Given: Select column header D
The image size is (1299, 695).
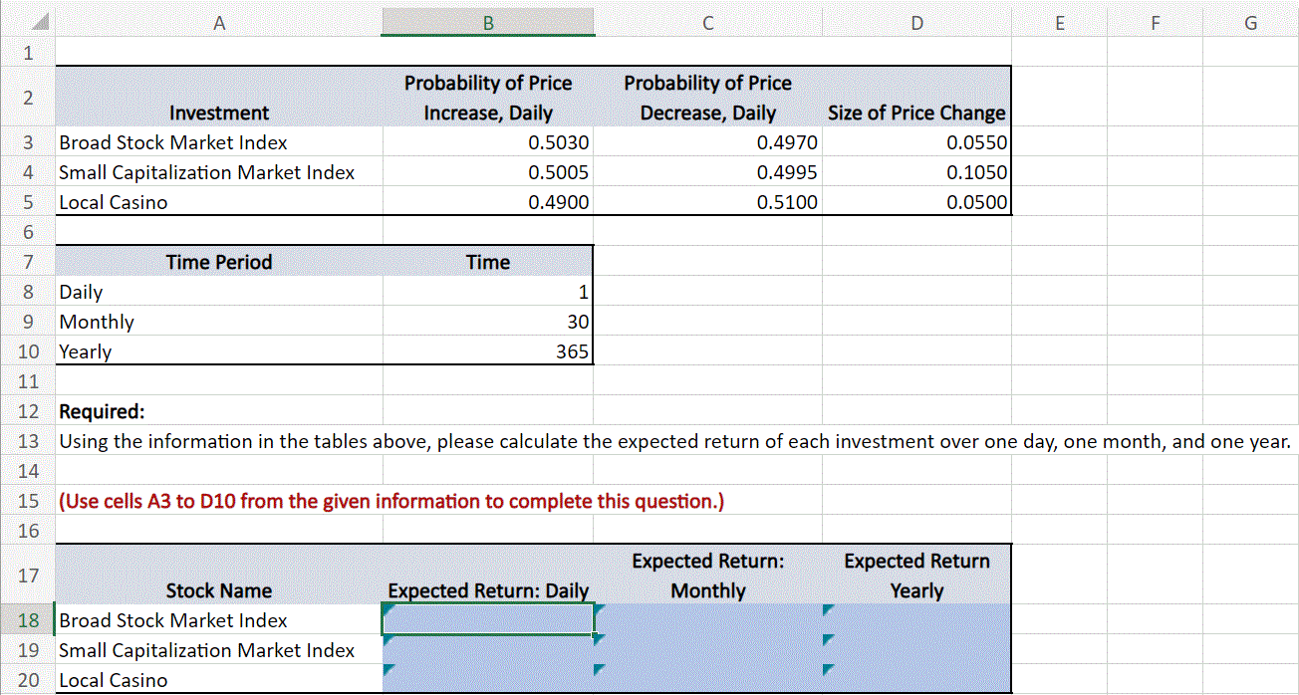Looking at the screenshot, I should [915, 21].
